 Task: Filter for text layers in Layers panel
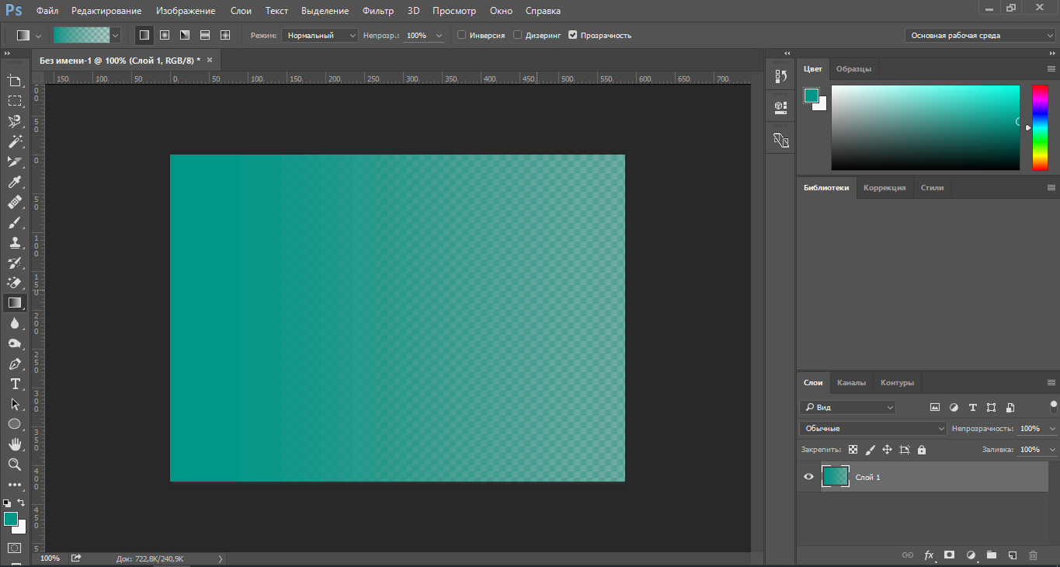click(973, 407)
